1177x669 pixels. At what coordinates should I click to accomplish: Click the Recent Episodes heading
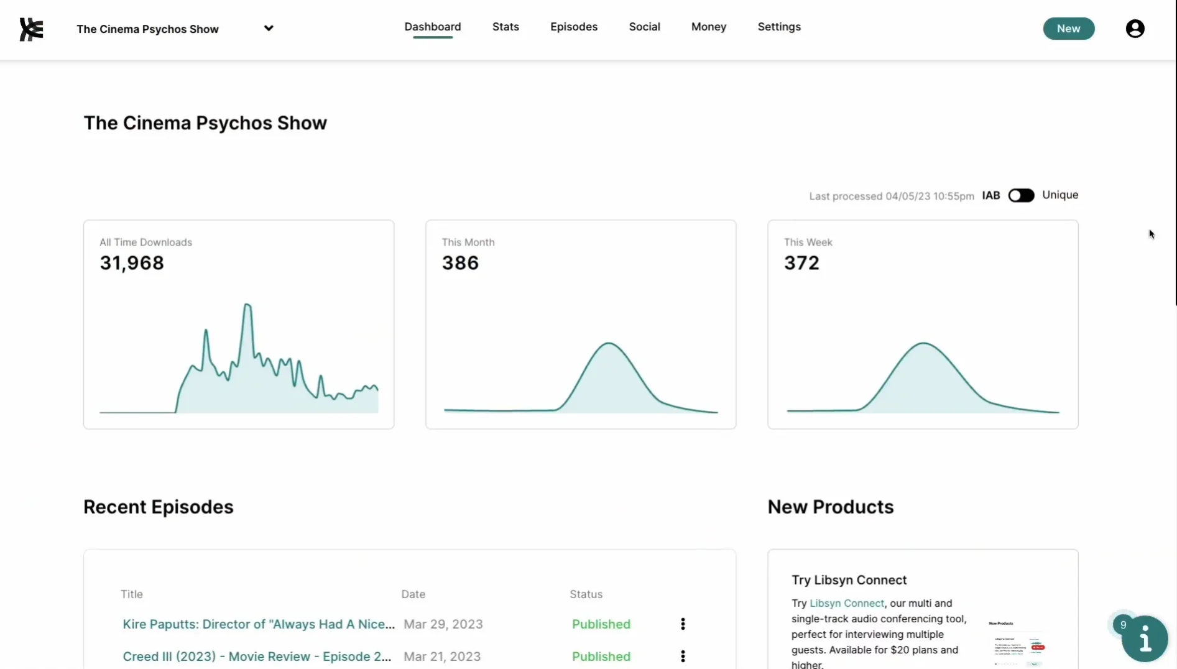(x=159, y=507)
